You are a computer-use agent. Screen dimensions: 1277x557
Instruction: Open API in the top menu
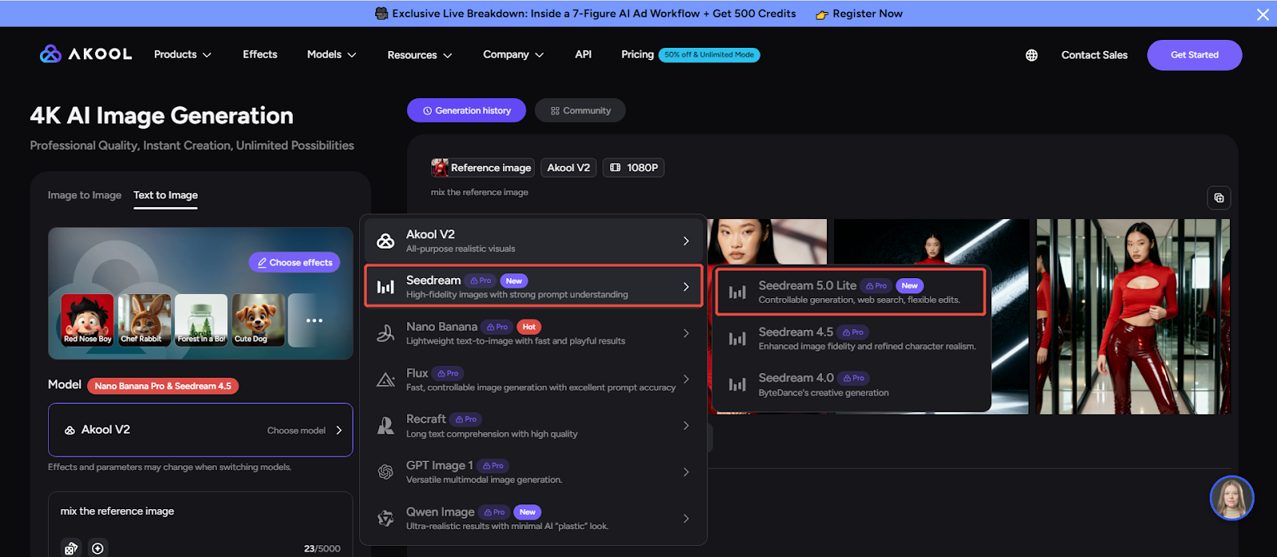[x=583, y=54]
